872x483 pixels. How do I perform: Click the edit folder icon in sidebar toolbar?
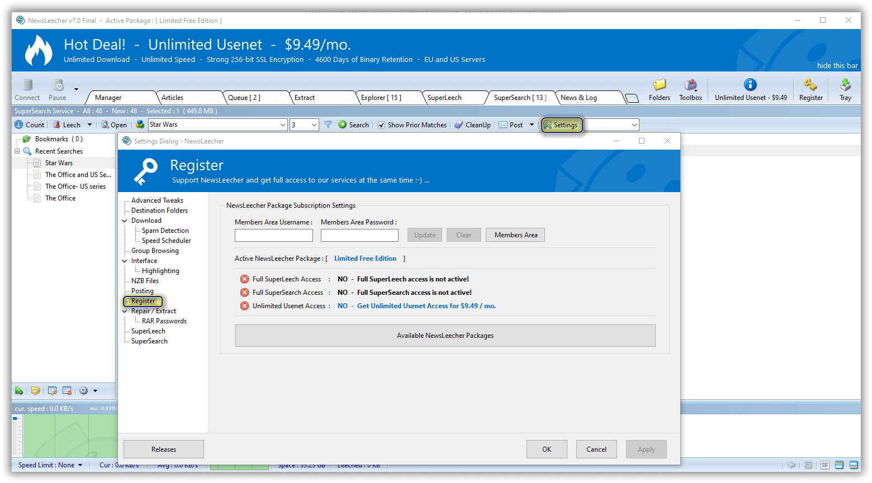35,391
